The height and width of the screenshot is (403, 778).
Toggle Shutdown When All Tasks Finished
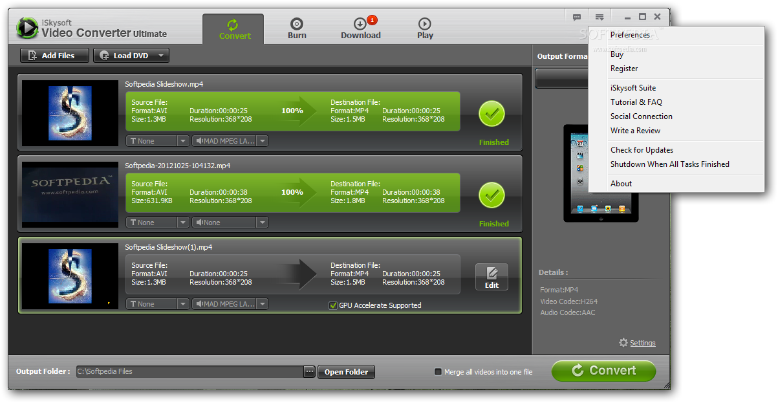[670, 164]
